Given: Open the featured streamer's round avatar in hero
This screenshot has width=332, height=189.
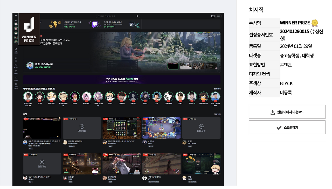Looking at the screenshot, I should click(x=30, y=66).
